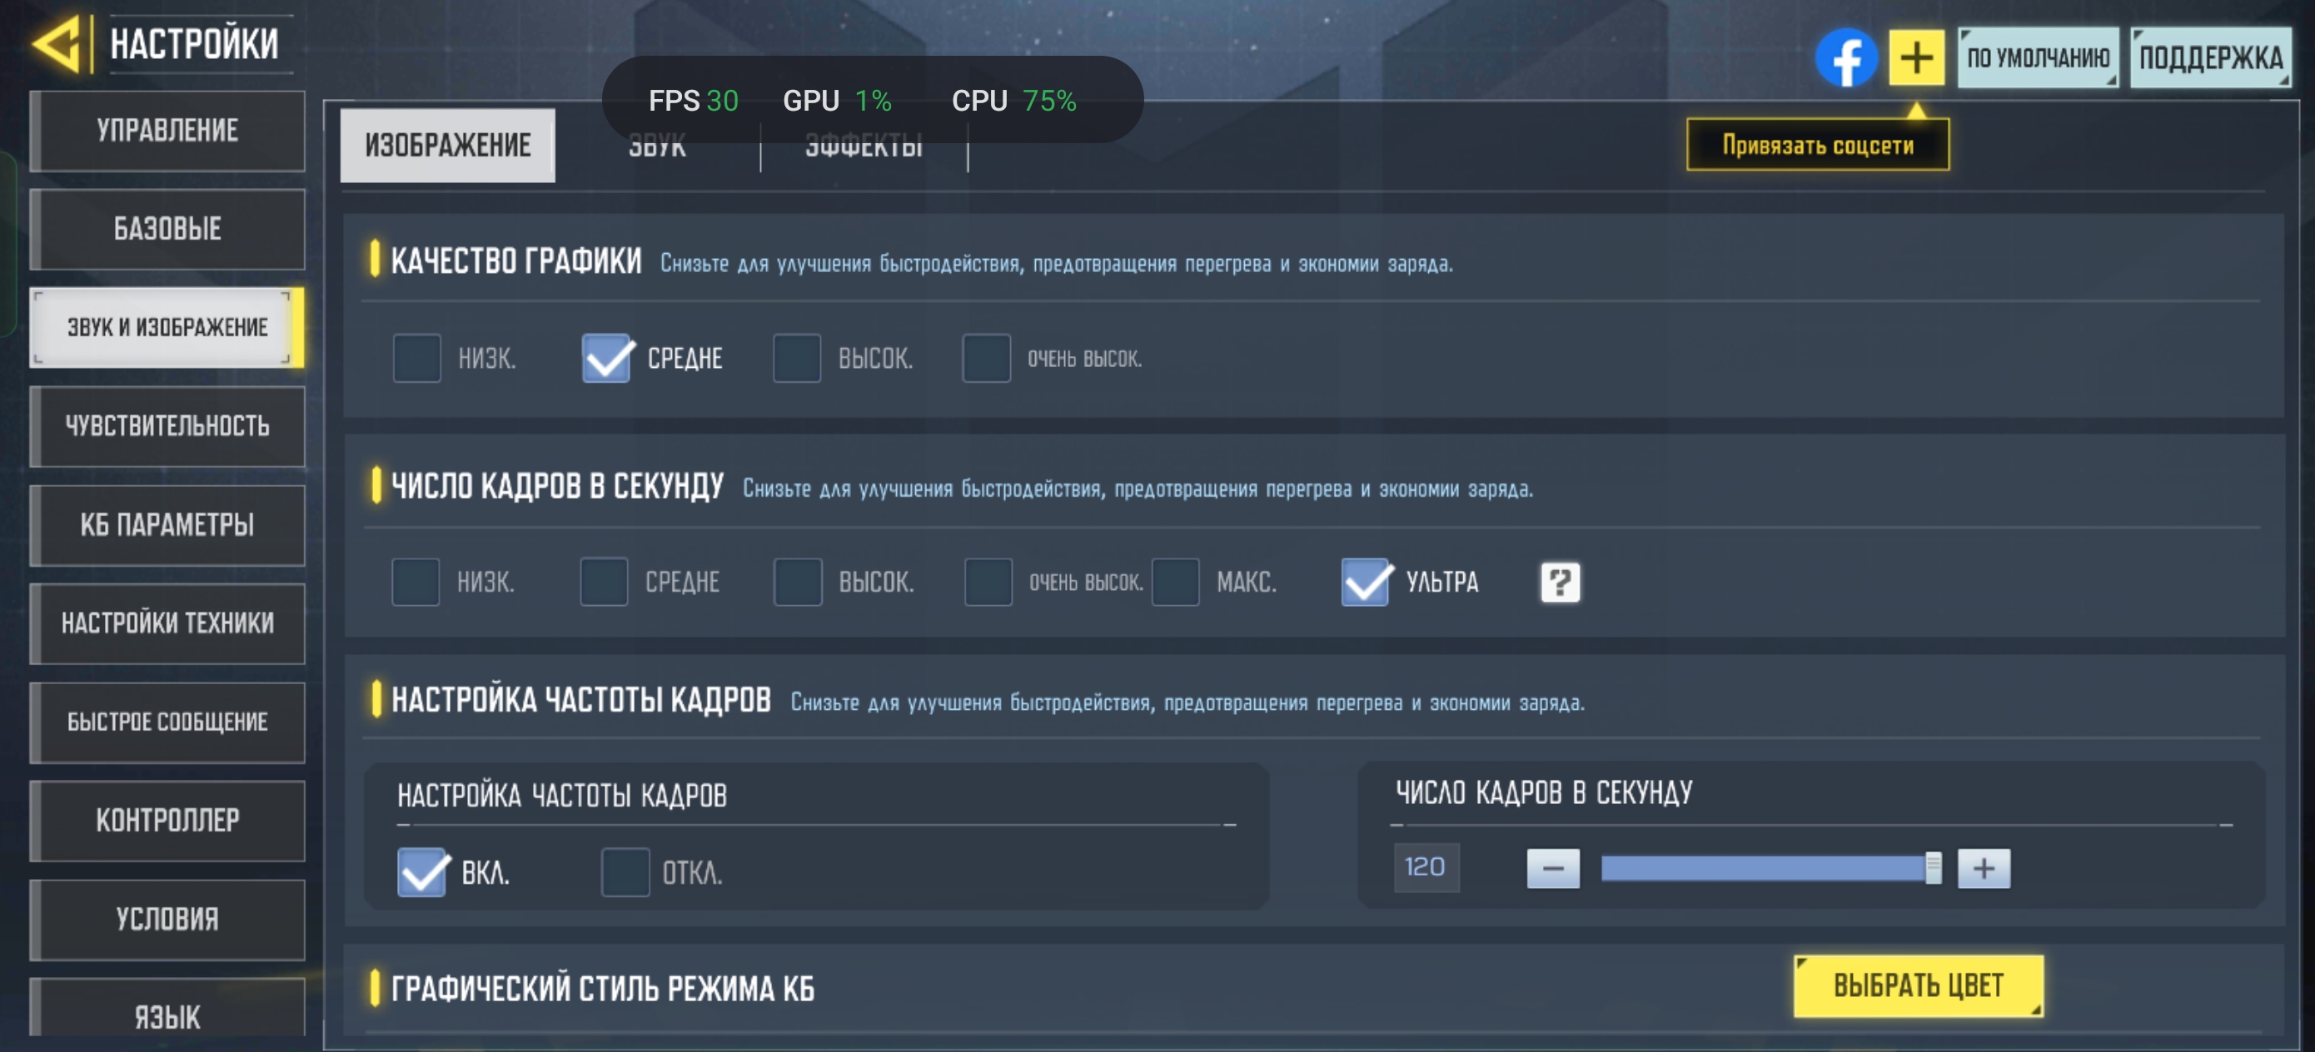Screen dimensions: 2315x1052
Task: Go to Чувствительность settings menu
Action: coord(167,427)
